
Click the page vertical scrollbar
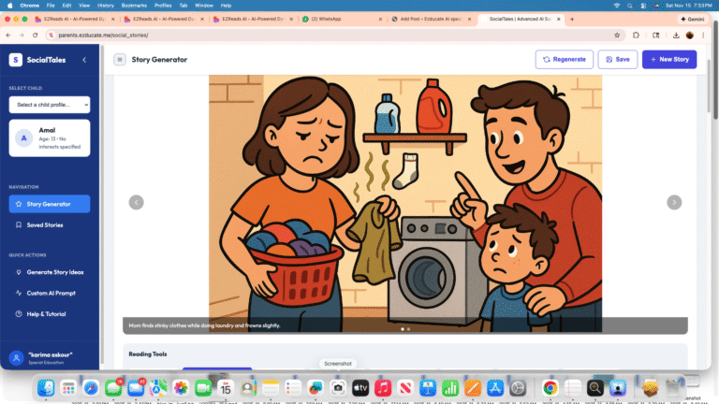709,87
